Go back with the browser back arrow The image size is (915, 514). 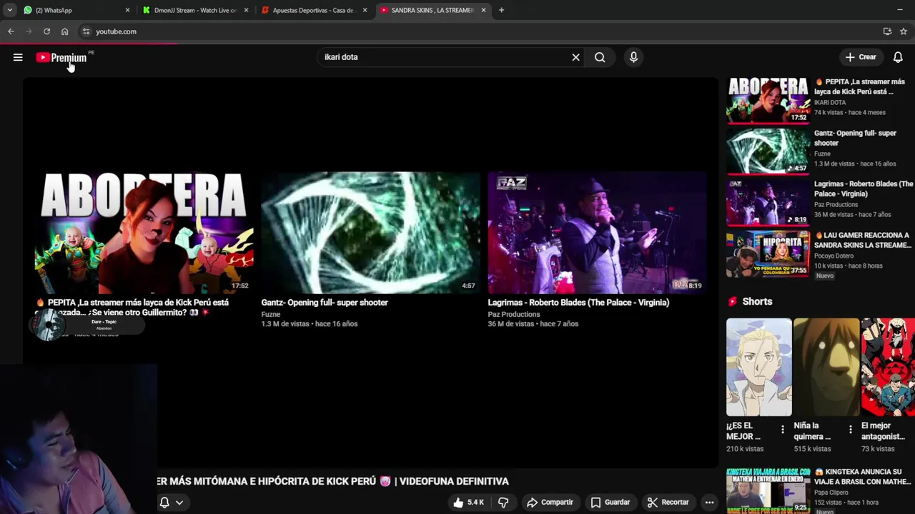point(11,31)
